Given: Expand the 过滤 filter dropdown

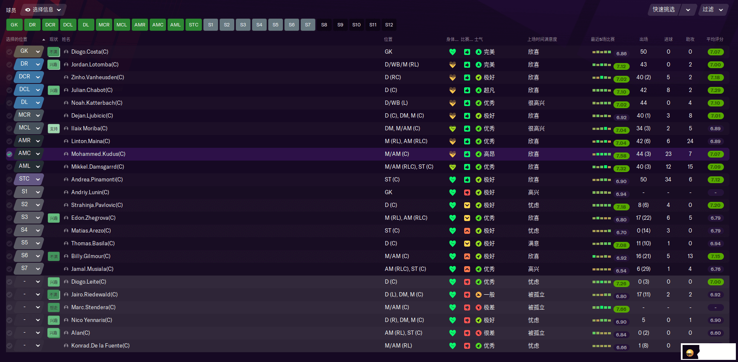Looking at the screenshot, I should (713, 9).
